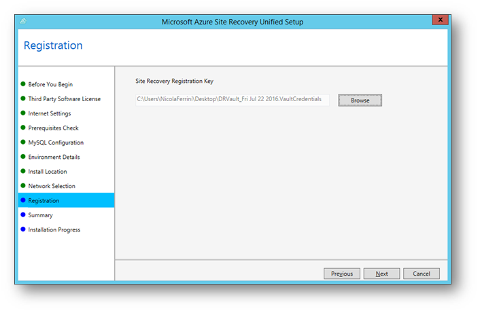The image size is (480, 313).
Task: Click the green dot next to Internet Settings
Action: pos(23,113)
